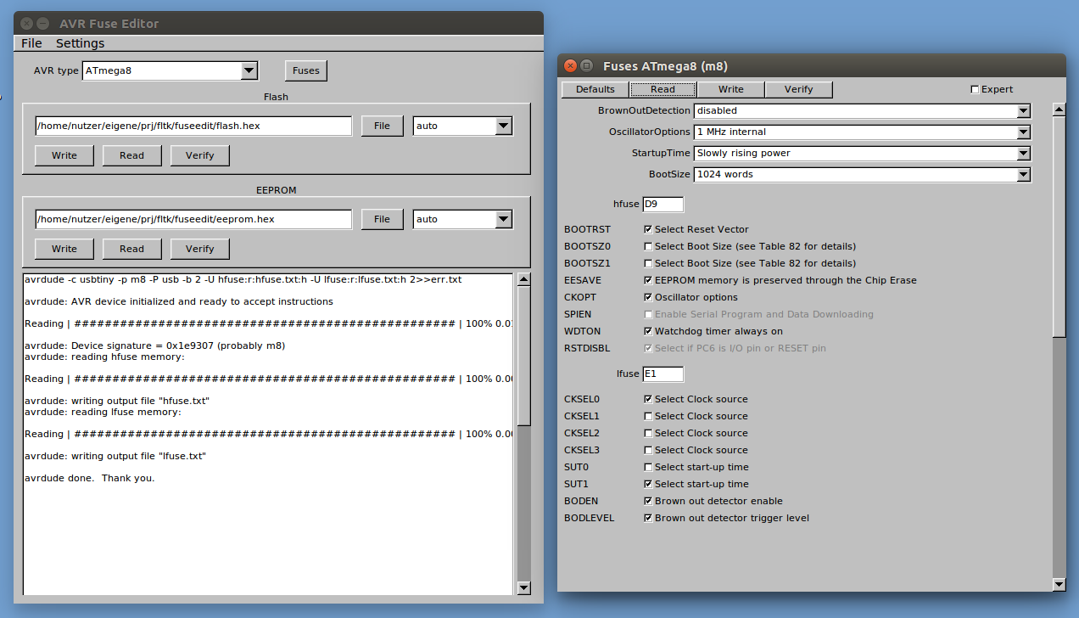Click the File button in the Flash section
Viewport: 1079px width, 618px height.
(x=383, y=126)
